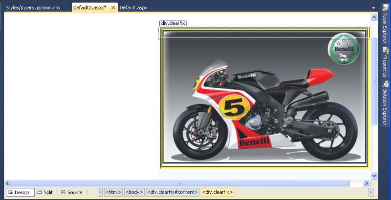Screen dimensions: 391x200
Task: Switch to the Default.aspx tab
Action: point(133,8)
